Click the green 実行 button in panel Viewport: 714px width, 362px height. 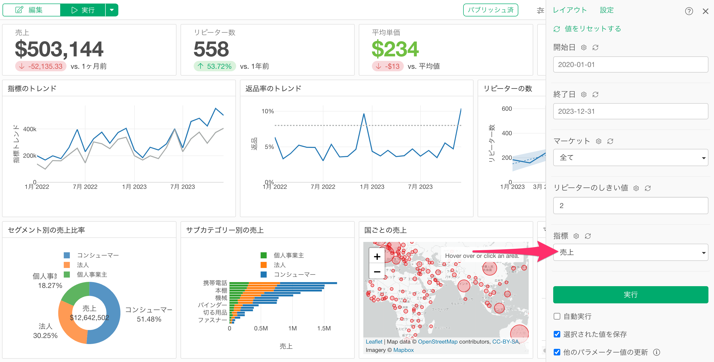tap(631, 295)
